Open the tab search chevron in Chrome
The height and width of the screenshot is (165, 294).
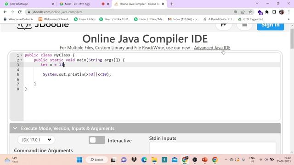(x=257, y=4)
